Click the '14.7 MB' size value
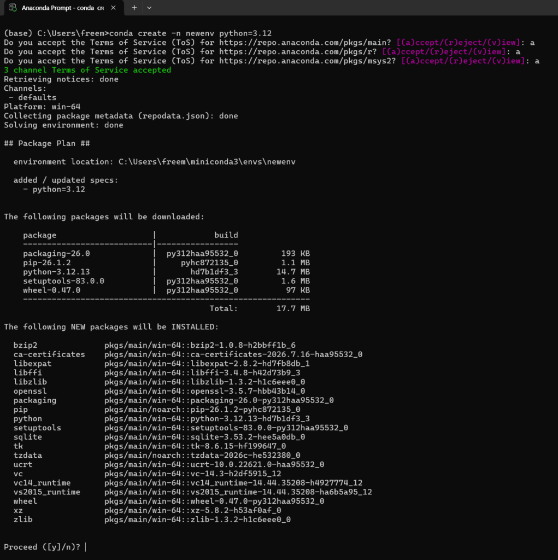Viewport: 558px width, 560px height. pyautogui.click(x=293, y=272)
